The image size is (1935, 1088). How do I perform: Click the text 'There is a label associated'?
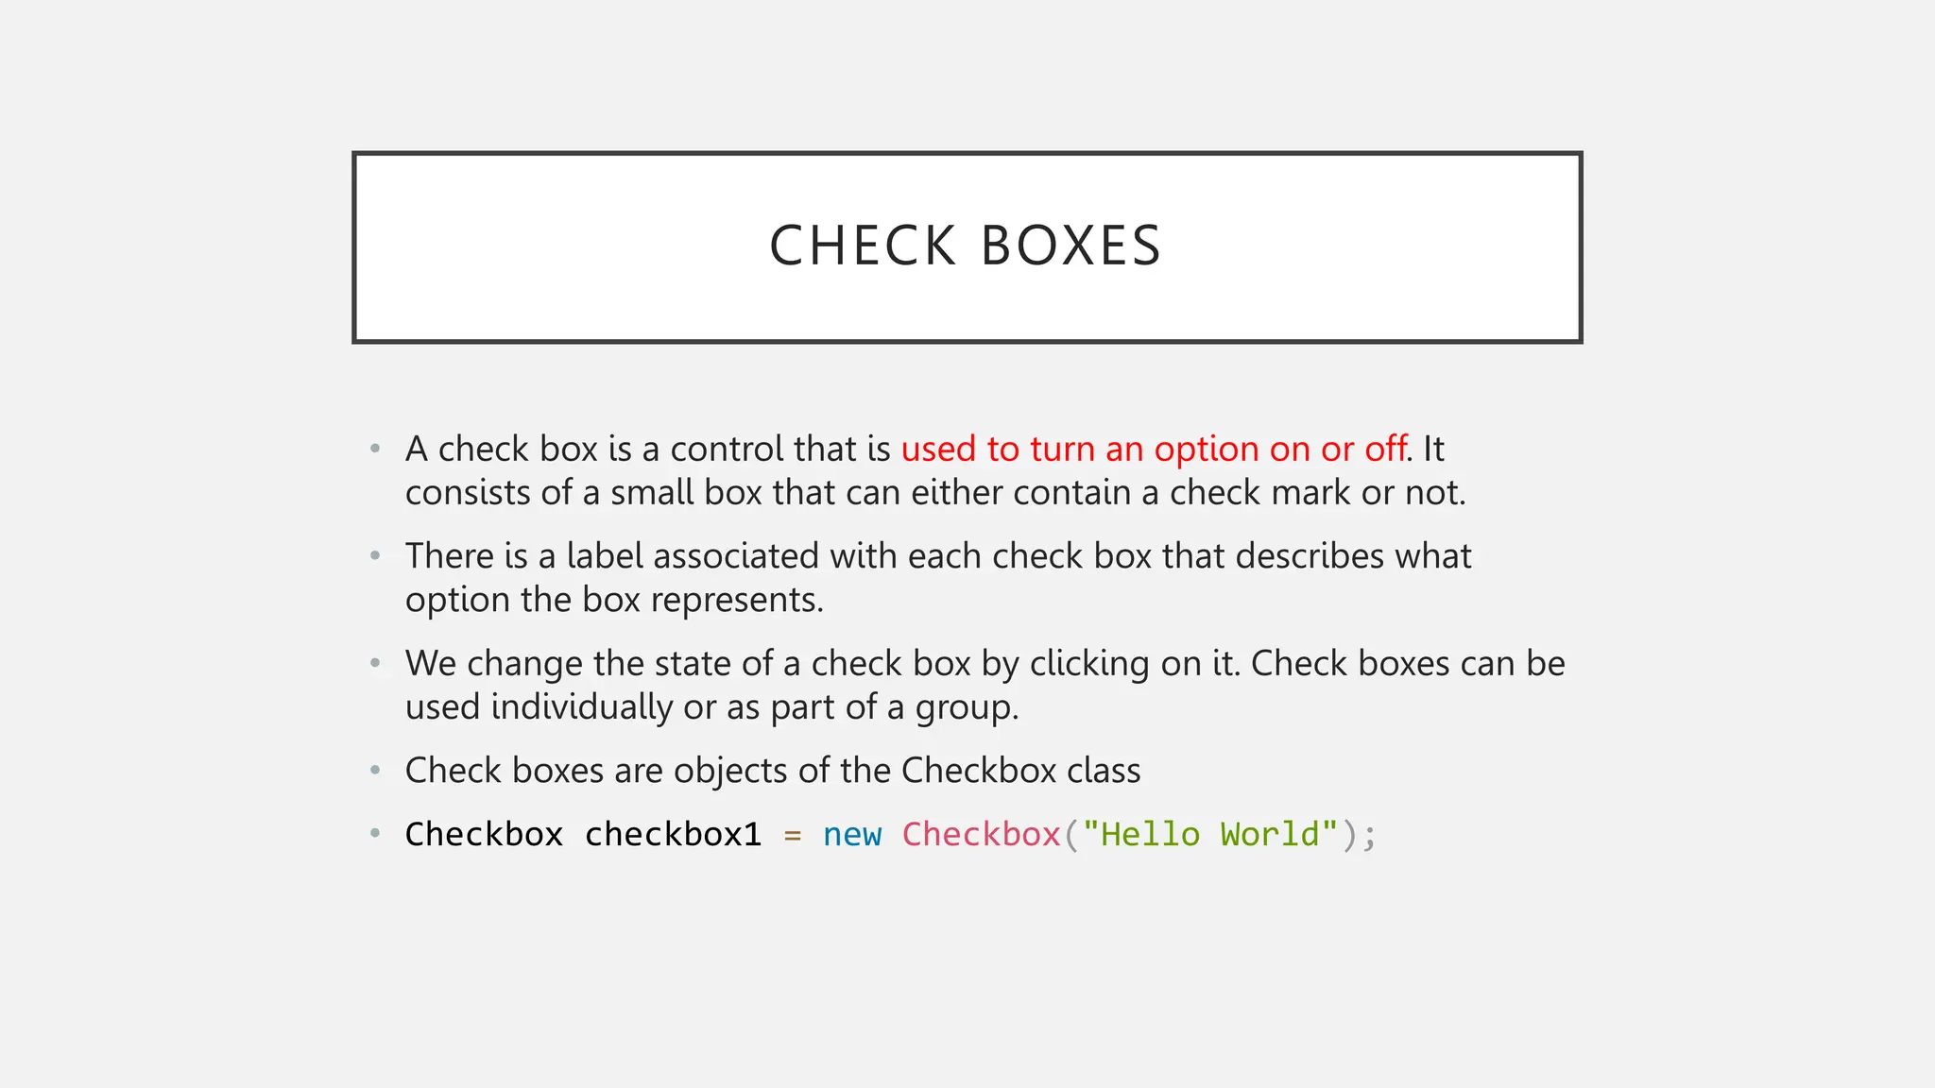point(611,556)
